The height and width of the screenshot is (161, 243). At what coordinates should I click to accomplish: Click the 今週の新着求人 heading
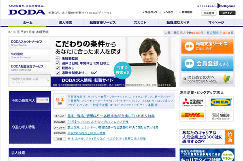(x=23, y=100)
